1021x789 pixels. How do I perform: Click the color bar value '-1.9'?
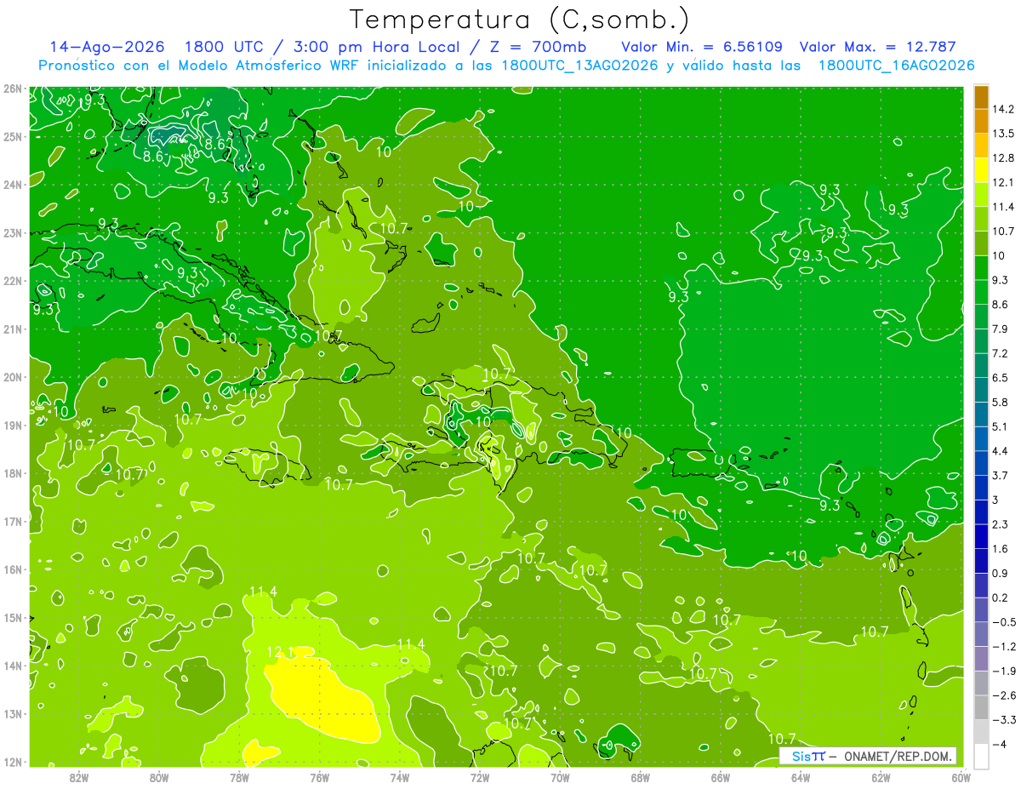(x=1003, y=671)
